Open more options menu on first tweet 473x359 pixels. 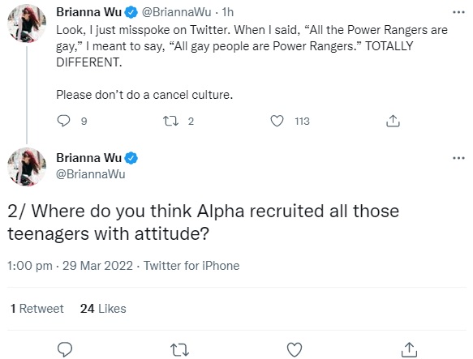pos(459,12)
